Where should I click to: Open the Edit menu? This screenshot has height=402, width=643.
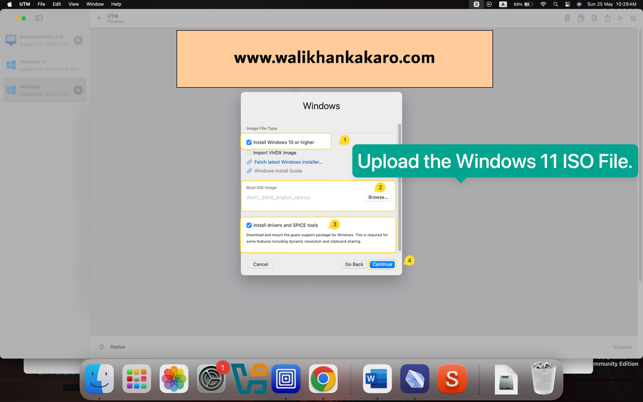pyautogui.click(x=57, y=4)
